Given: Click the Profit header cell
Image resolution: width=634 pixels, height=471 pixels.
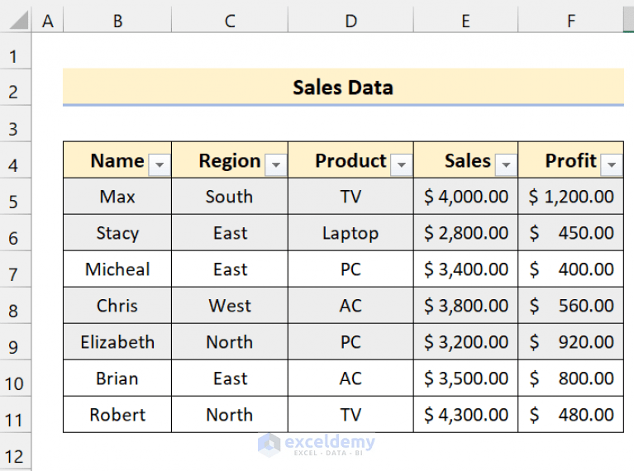Looking at the screenshot, I should 571,160.
